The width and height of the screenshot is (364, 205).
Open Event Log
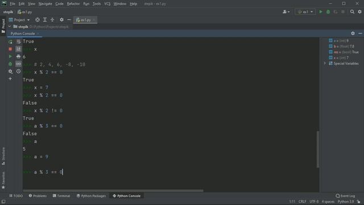click(345, 196)
